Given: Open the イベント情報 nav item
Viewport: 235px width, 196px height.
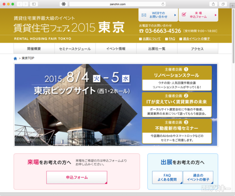Looking at the screenshot, I should [x=116, y=49].
